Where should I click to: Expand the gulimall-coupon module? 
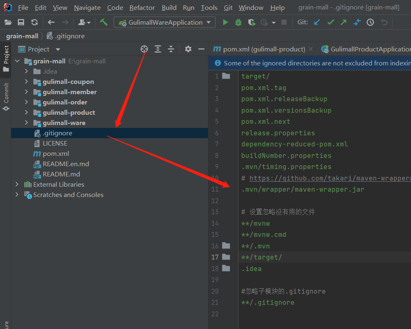coord(26,81)
